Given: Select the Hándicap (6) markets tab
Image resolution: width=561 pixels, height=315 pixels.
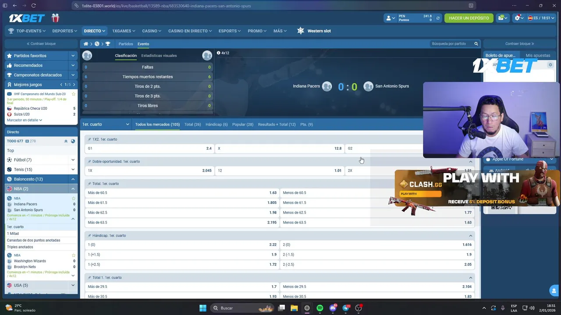Looking at the screenshot, I should (x=217, y=124).
